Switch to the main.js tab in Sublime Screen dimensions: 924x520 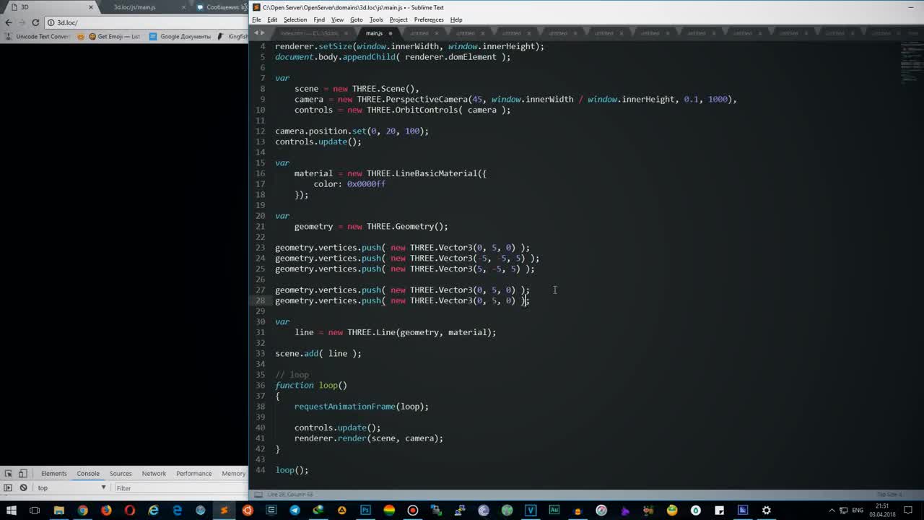coord(374,33)
